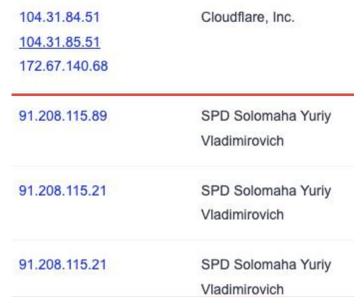Click the underlined 104.31.85.51 link
354x297 pixels.
point(59,43)
